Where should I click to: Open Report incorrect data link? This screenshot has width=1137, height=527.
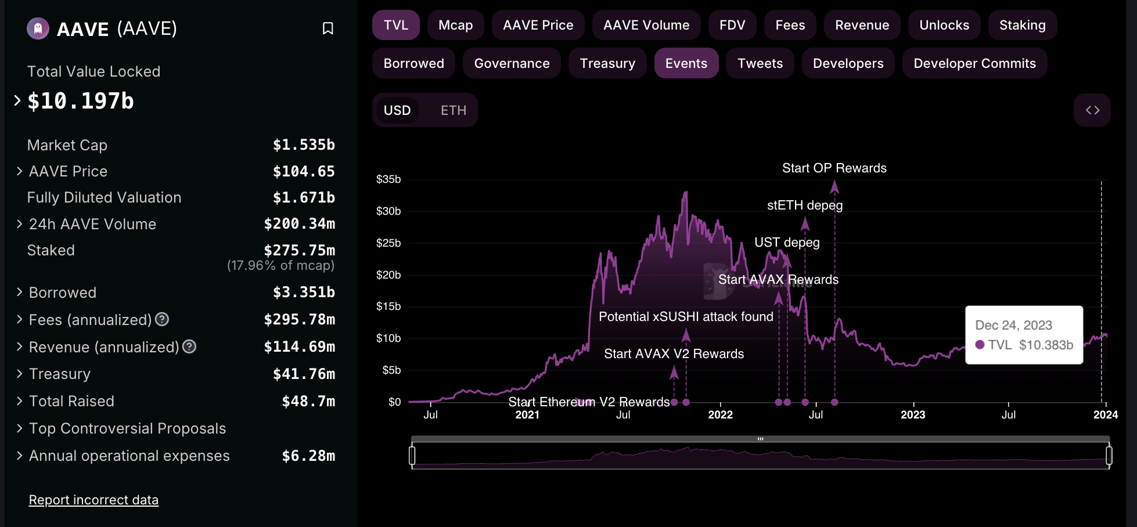point(93,500)
